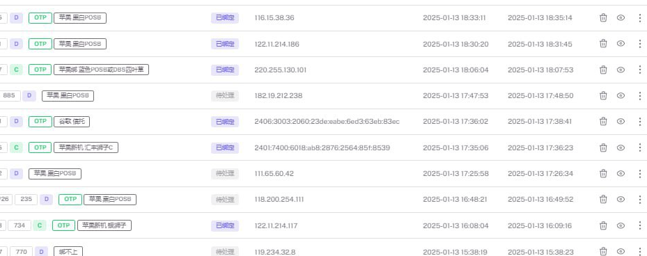Click green C badge on 苹果新机 汇丰狮子C row

16,147
